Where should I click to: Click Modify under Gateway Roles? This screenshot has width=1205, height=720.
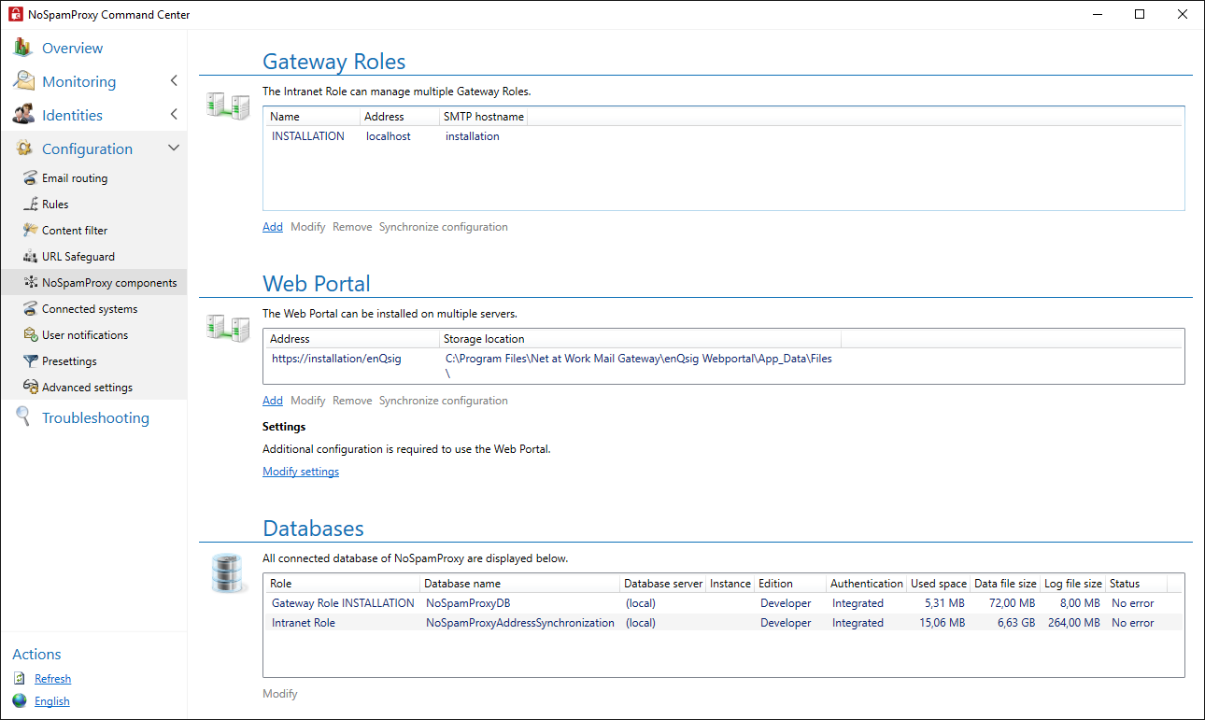pos(308,227)
